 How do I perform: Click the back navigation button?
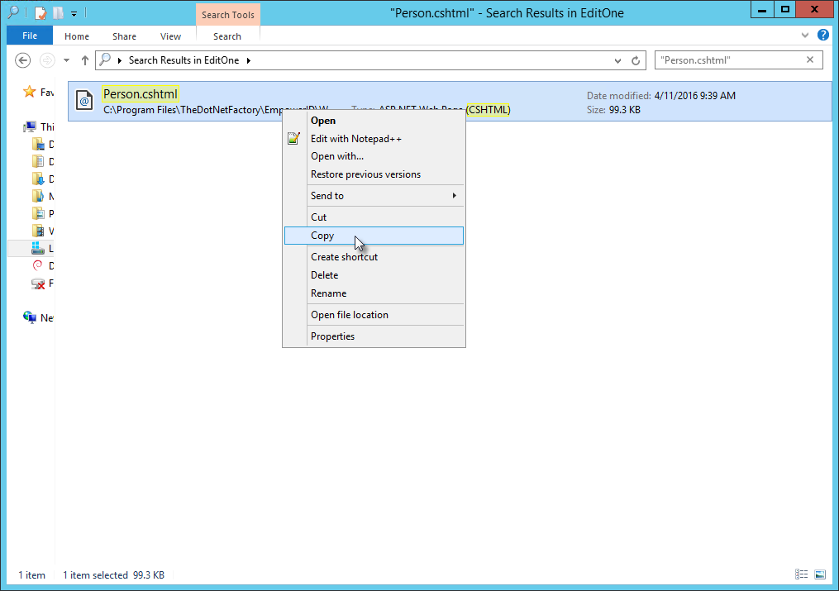click(x=22, y=60)
